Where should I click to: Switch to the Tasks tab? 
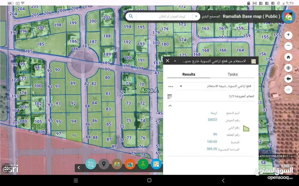[233, 74]
